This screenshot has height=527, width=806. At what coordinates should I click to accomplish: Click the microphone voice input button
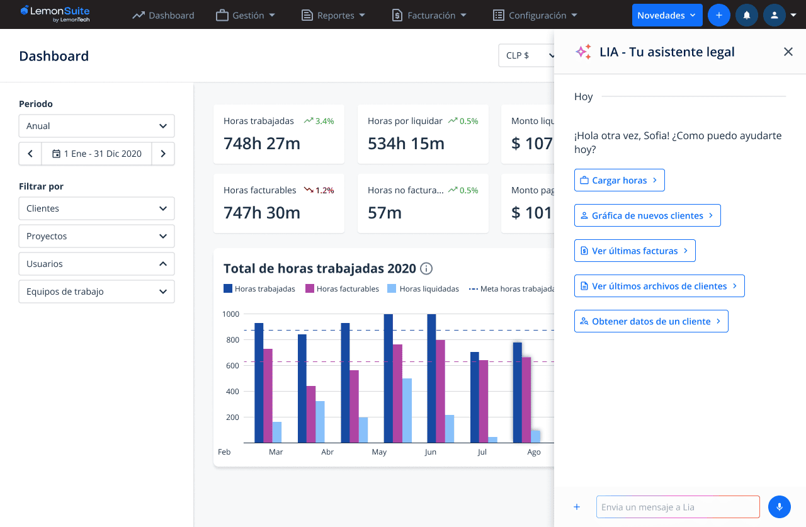779,507
